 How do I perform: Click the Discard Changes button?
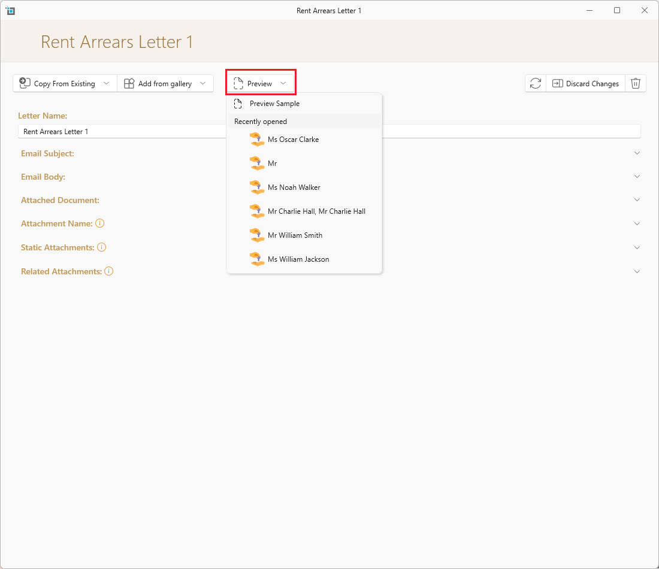pyautogui.click(x=585, y=84)
